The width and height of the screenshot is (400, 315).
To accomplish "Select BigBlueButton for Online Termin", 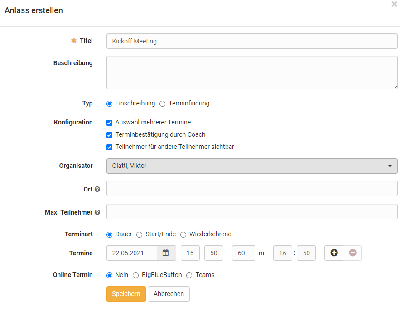I will click(135, 275).
